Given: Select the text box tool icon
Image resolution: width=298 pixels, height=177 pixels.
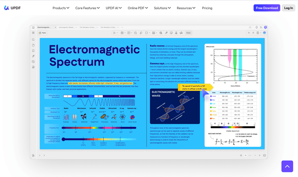Looking at the screenshot, I should pyautogui.click(x=129, y=33).
